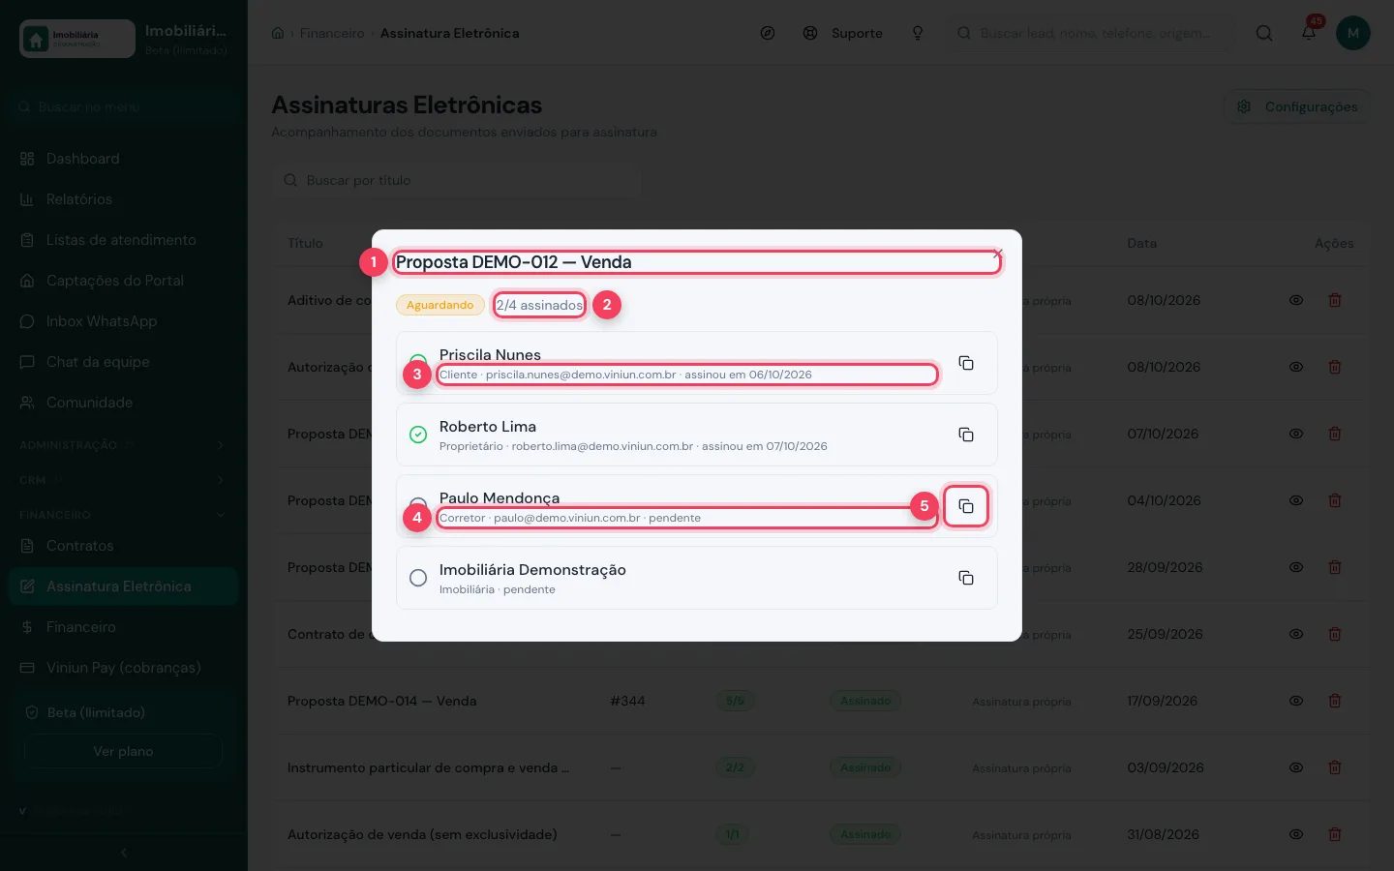Copy signing link for Imobiliária Demonstração
Viewport: 1394px width, 871px height.
click(965, 578)
